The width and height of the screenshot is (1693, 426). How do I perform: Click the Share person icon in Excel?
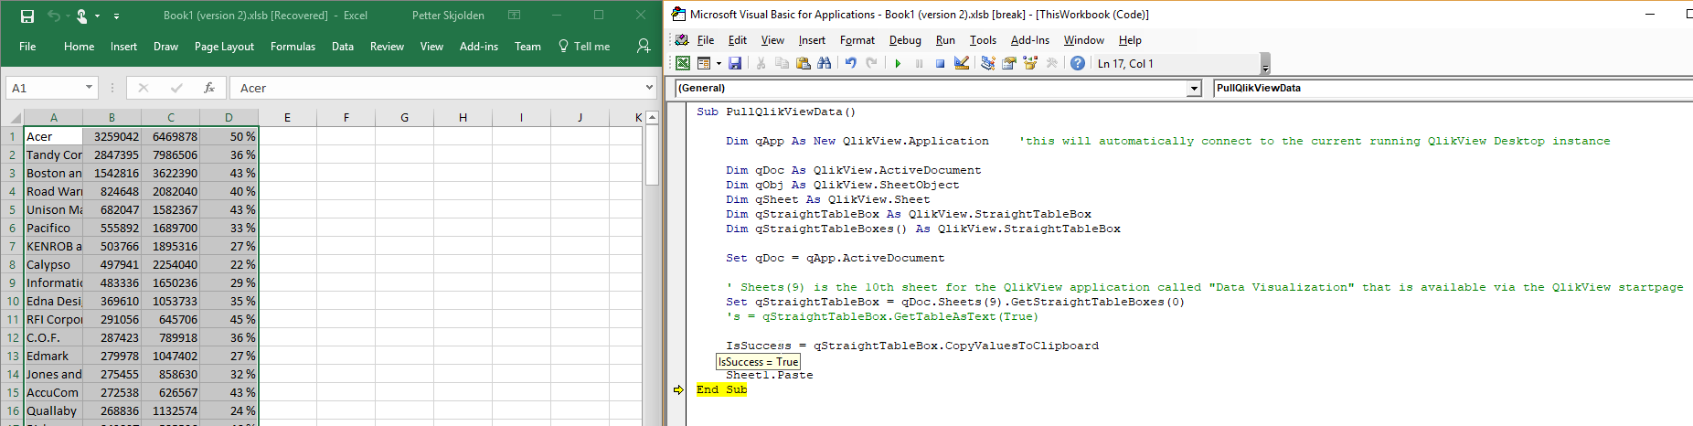[644, 46]
